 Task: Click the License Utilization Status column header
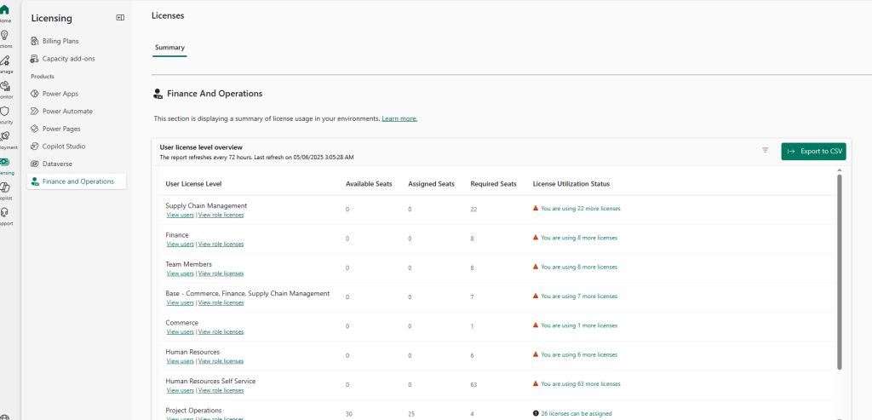pos(571,184)
